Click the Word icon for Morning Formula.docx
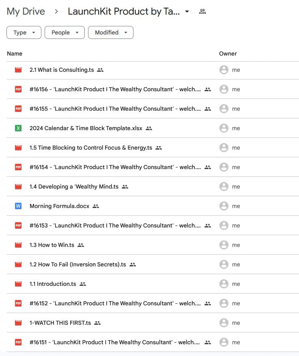Viewport: 299px width, 356px height. click(18, 206)
